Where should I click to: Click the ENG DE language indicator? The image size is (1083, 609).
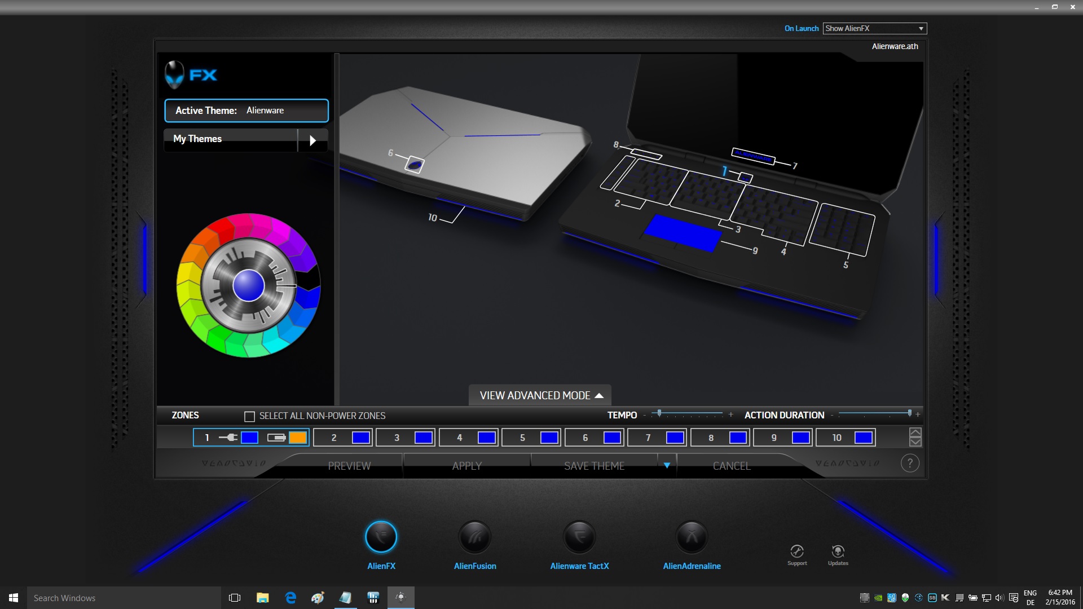[x=1030, y=598]
